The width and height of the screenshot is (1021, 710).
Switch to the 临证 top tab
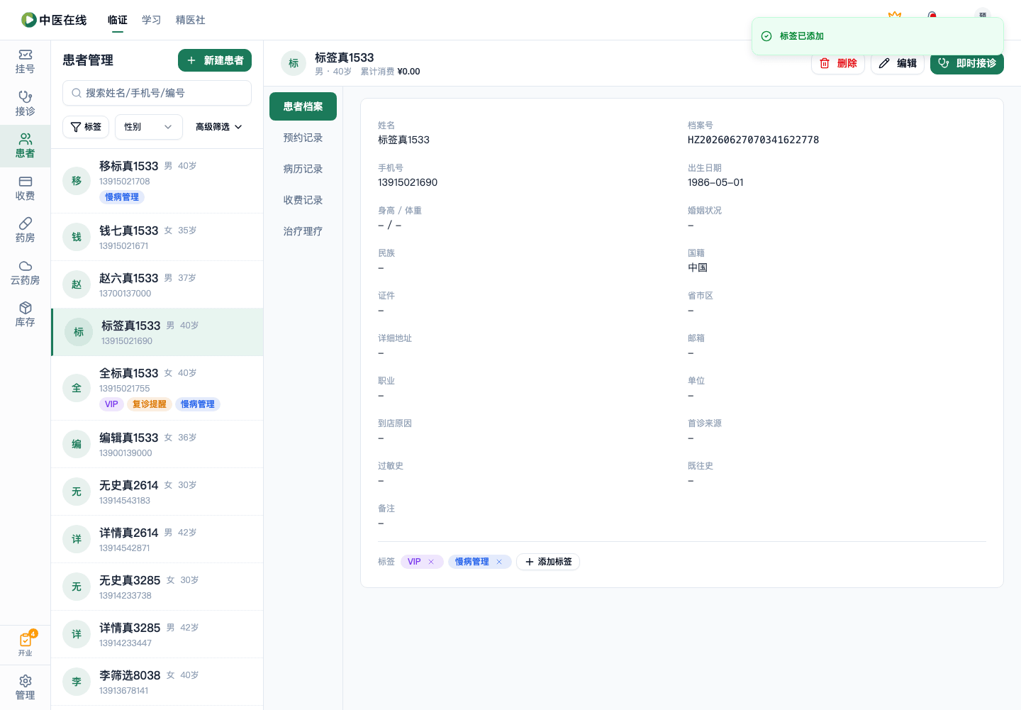pyautogui.click(x=118, y=20)
